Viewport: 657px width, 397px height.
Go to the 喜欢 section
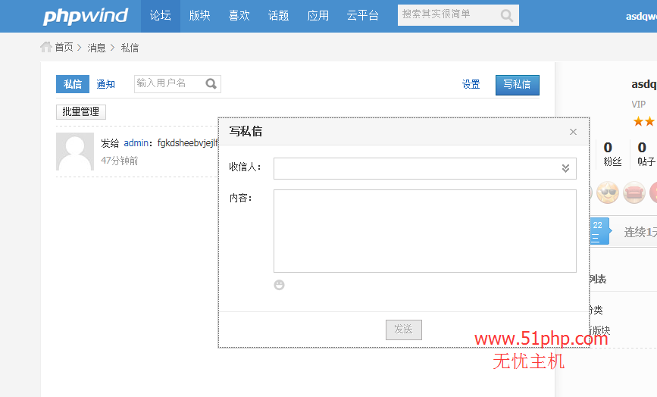(239, 16)
